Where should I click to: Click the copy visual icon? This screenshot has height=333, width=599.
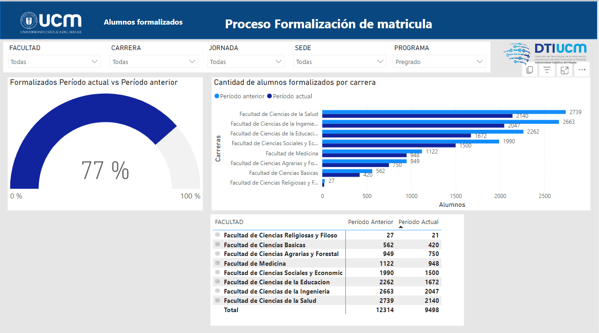pyautogui.click(x=529, y=70)
